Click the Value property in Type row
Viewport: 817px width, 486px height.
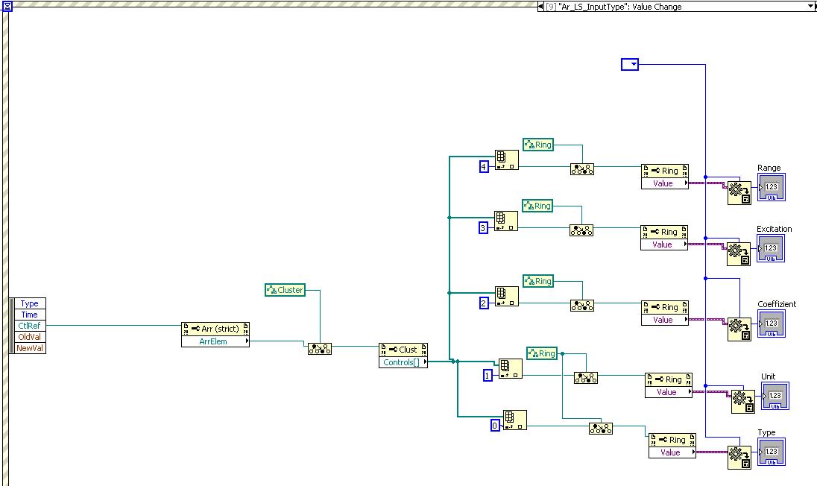coord(672,452)
